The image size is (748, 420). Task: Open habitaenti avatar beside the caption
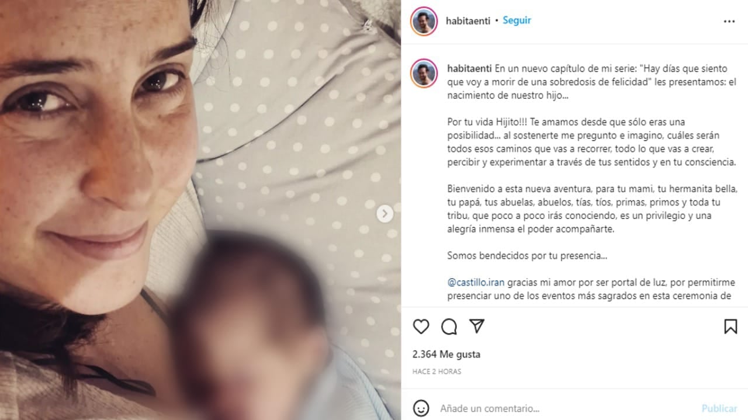click(x=424, y=73)
